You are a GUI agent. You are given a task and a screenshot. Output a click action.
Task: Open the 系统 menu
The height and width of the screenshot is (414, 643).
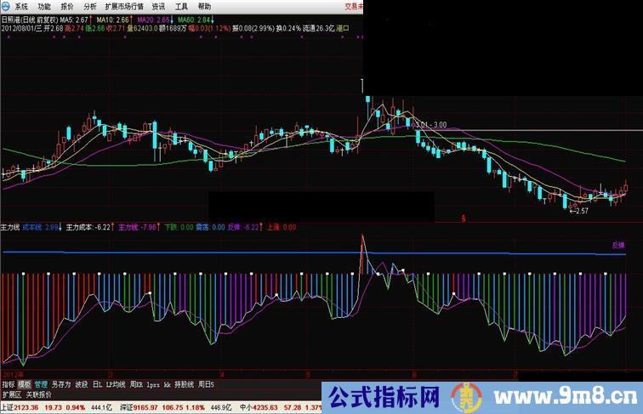click(x=20, y=5)
